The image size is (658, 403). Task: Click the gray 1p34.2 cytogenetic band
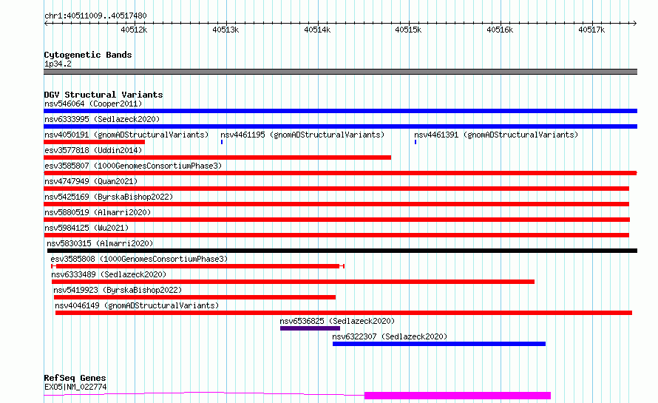(x=340, y=72)
